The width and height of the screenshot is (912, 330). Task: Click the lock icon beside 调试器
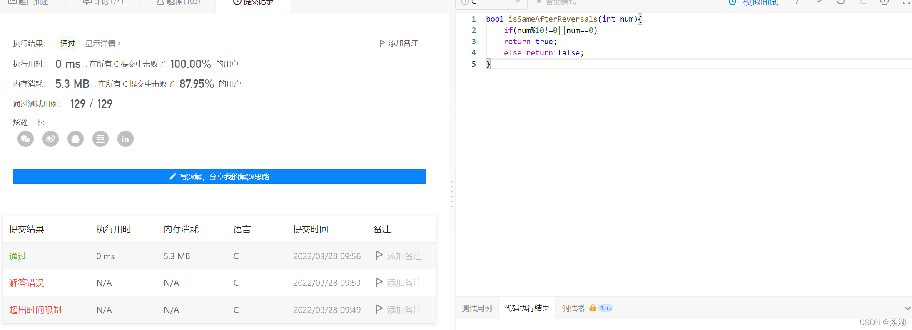pyautogui.click(x=592, y=308)
